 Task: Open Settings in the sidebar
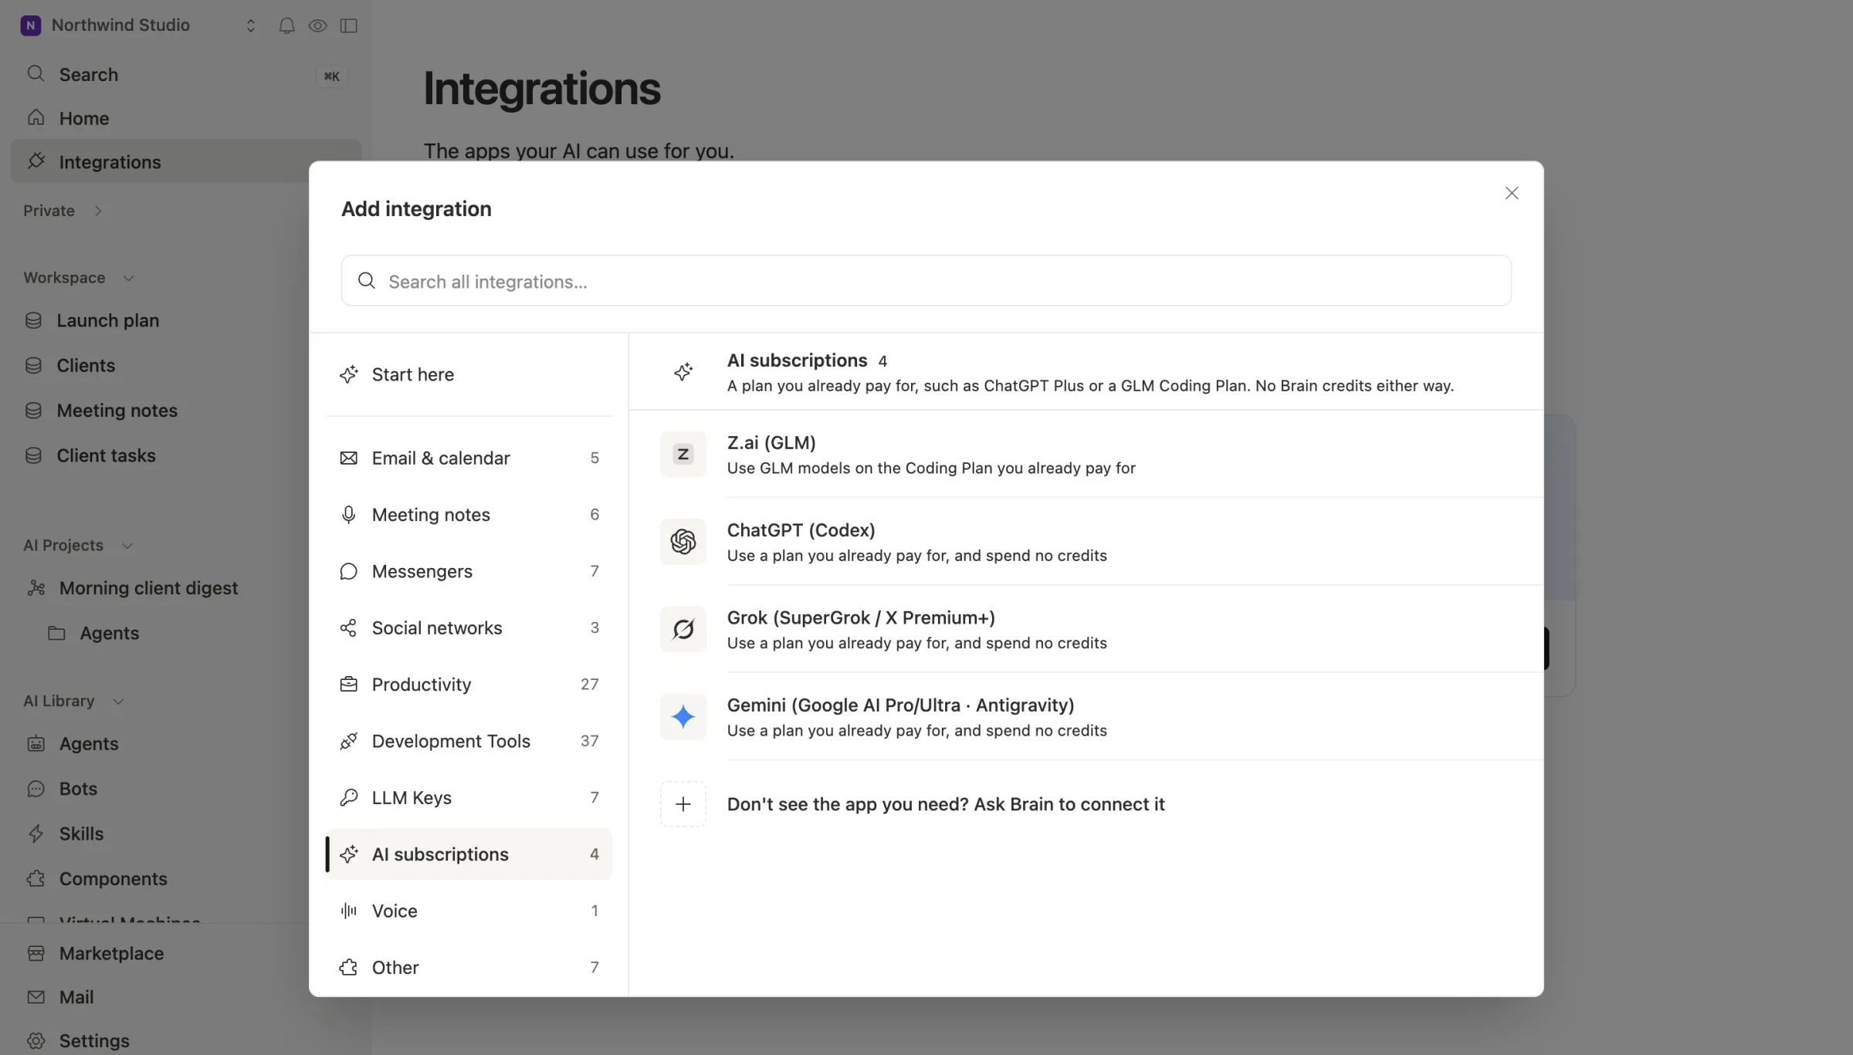coord(158,1040)
